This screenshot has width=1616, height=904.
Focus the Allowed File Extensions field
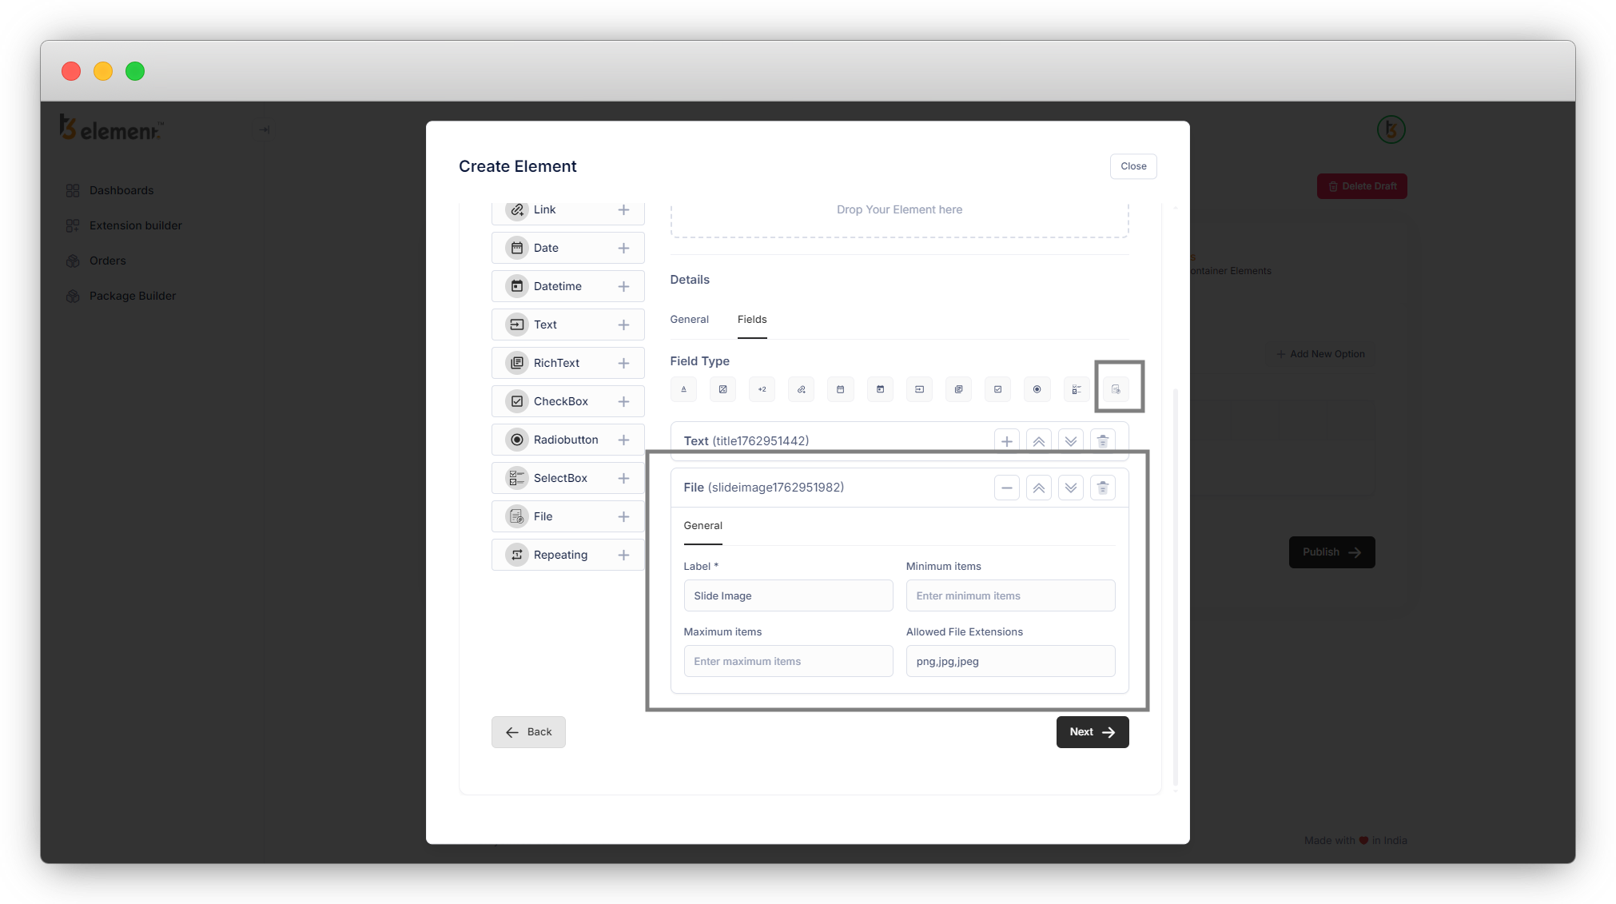click(x=1009, y=662)
